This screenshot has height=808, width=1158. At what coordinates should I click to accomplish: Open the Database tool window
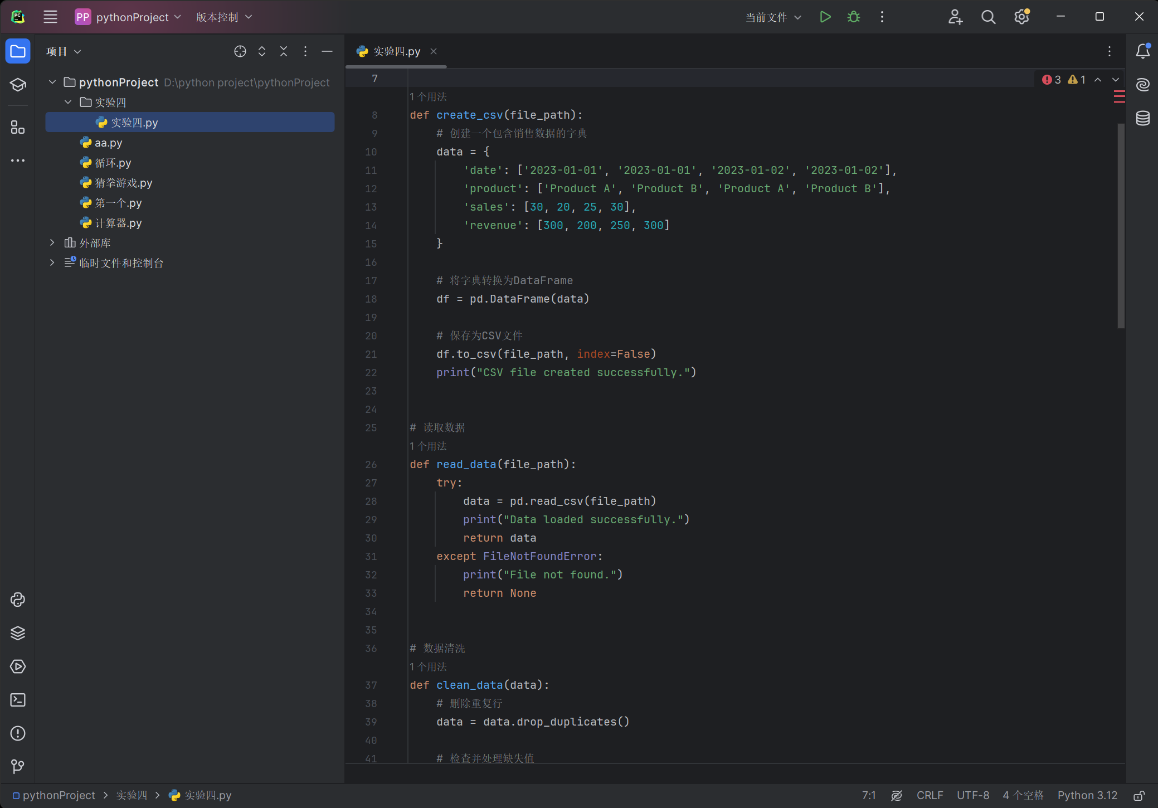1143,118
